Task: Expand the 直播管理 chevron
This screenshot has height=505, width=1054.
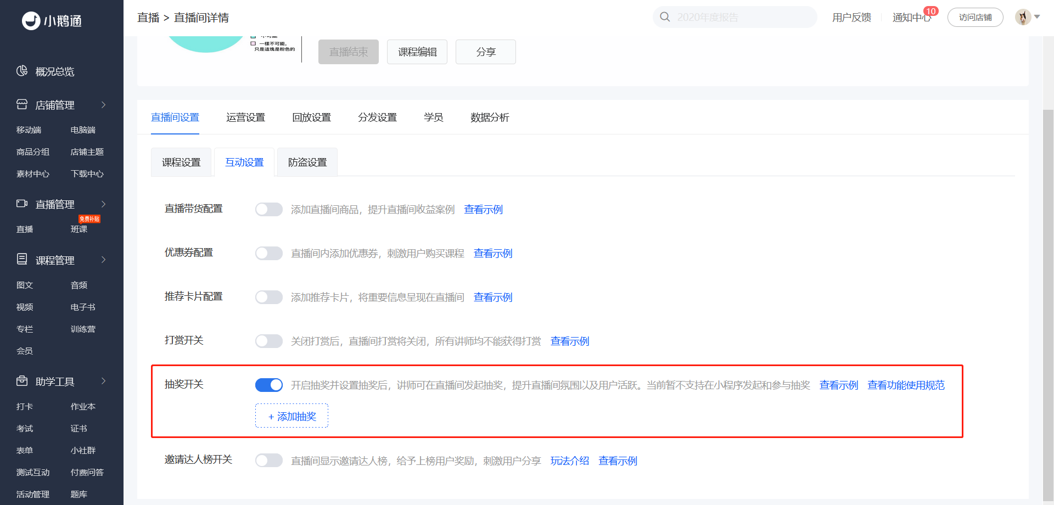Action: click(103, 204)
